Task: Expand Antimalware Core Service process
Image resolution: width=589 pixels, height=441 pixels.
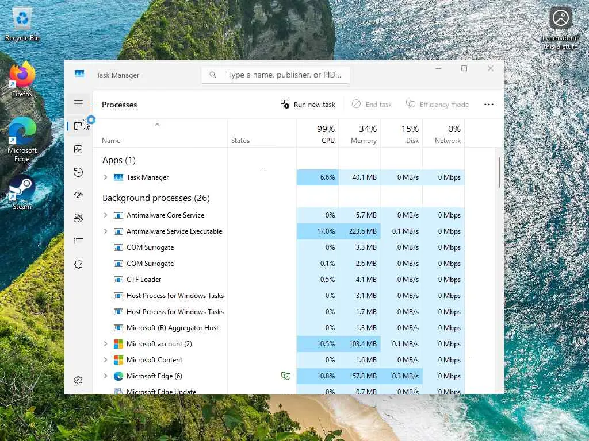Action: tap(106, 215)
